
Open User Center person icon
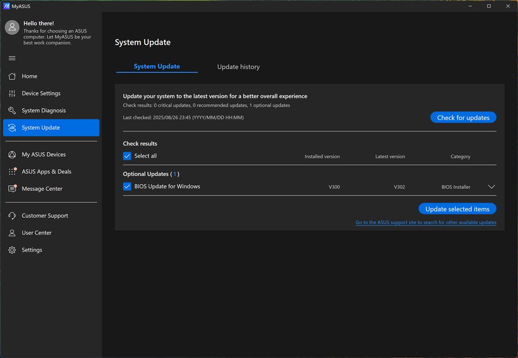point(12,232)
